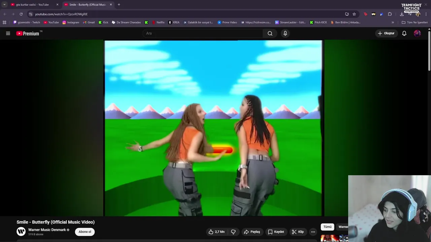431x242 pixels.
Task: Open the StreamLadder bookmark
Action: tap(290, 23)
